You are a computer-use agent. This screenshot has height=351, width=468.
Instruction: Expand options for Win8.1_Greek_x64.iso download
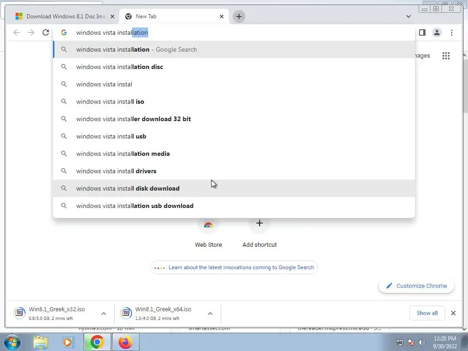(210, 314)
